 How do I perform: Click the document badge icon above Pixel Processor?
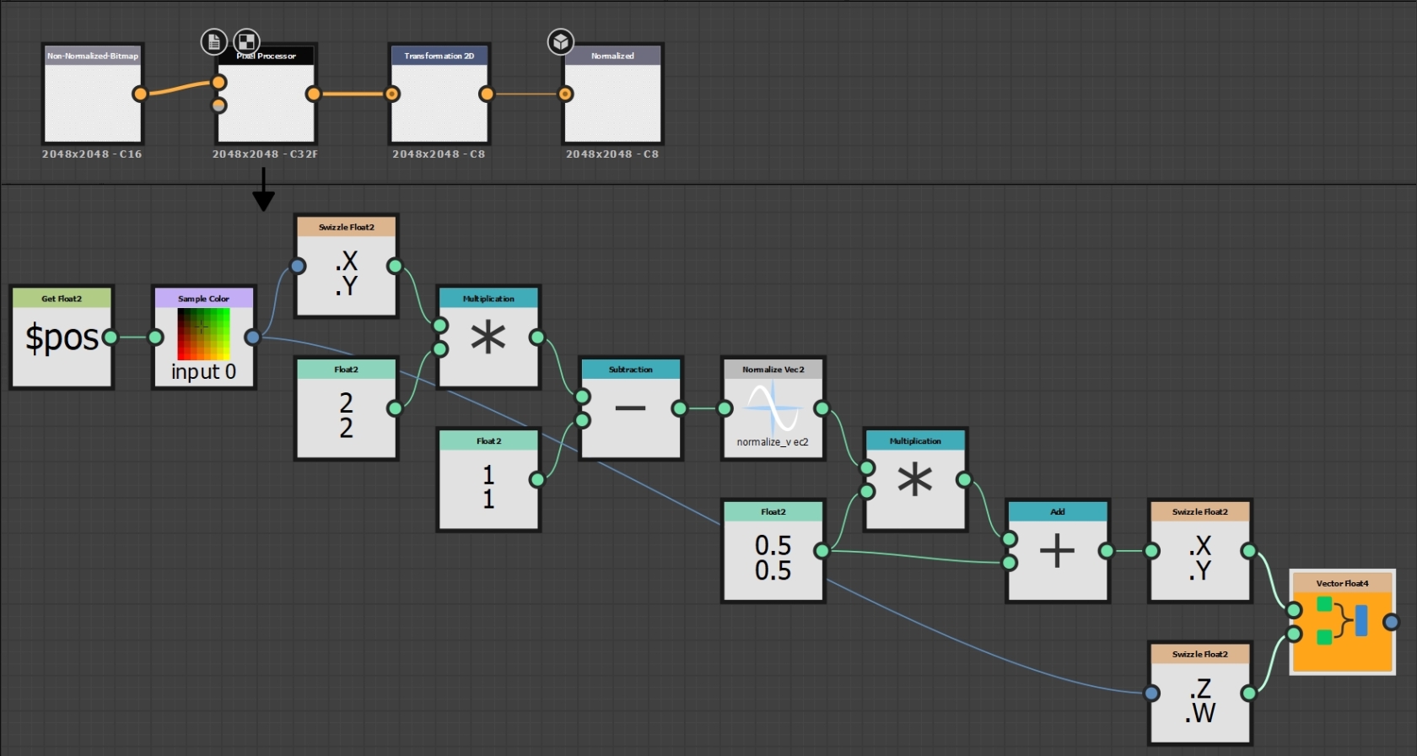point(213,41)
